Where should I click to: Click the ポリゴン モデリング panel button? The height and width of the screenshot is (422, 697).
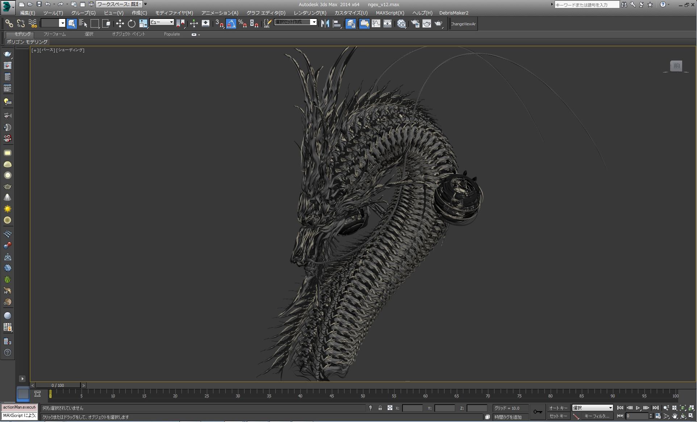27,42
